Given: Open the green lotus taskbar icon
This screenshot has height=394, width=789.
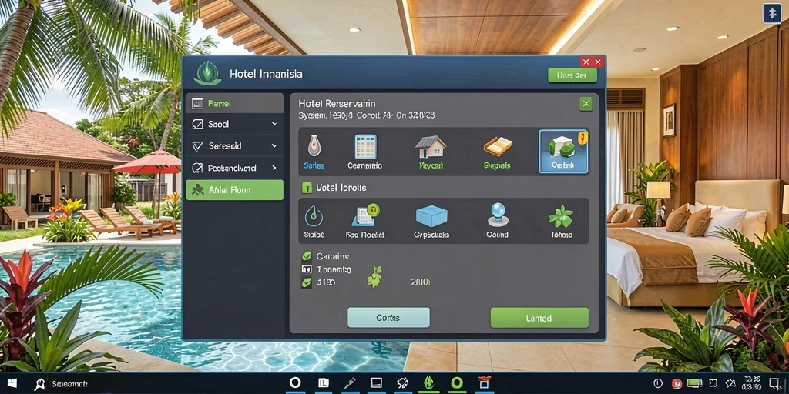Looking at the screenshot, I should pos(428,383).
